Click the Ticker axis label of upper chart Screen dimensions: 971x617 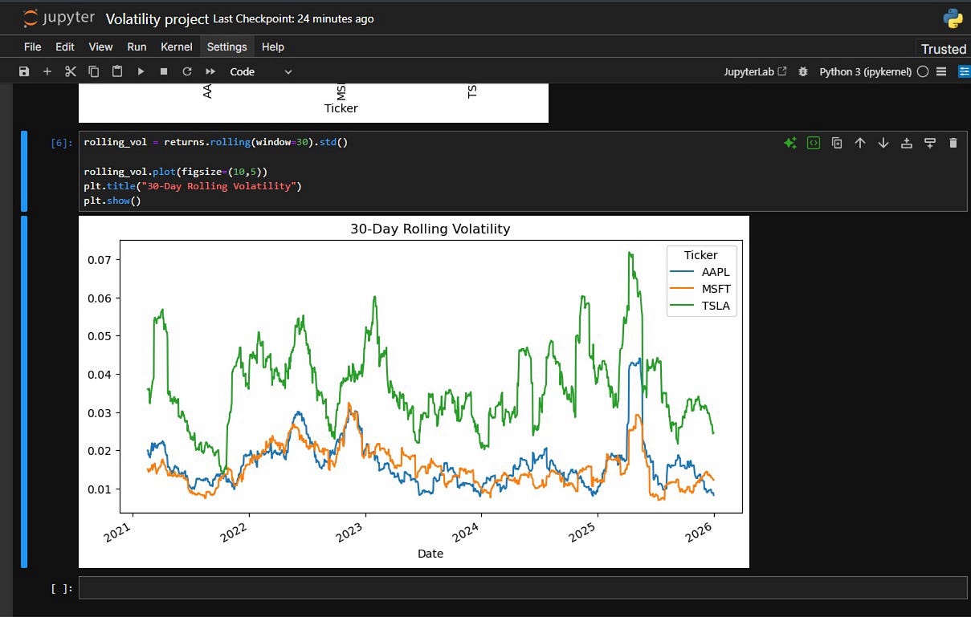click(x=341, y=108)
